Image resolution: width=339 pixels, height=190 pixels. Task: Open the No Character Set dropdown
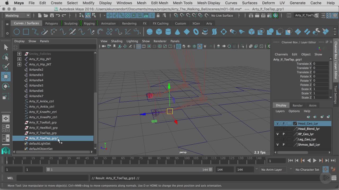(x=307, y=170)
